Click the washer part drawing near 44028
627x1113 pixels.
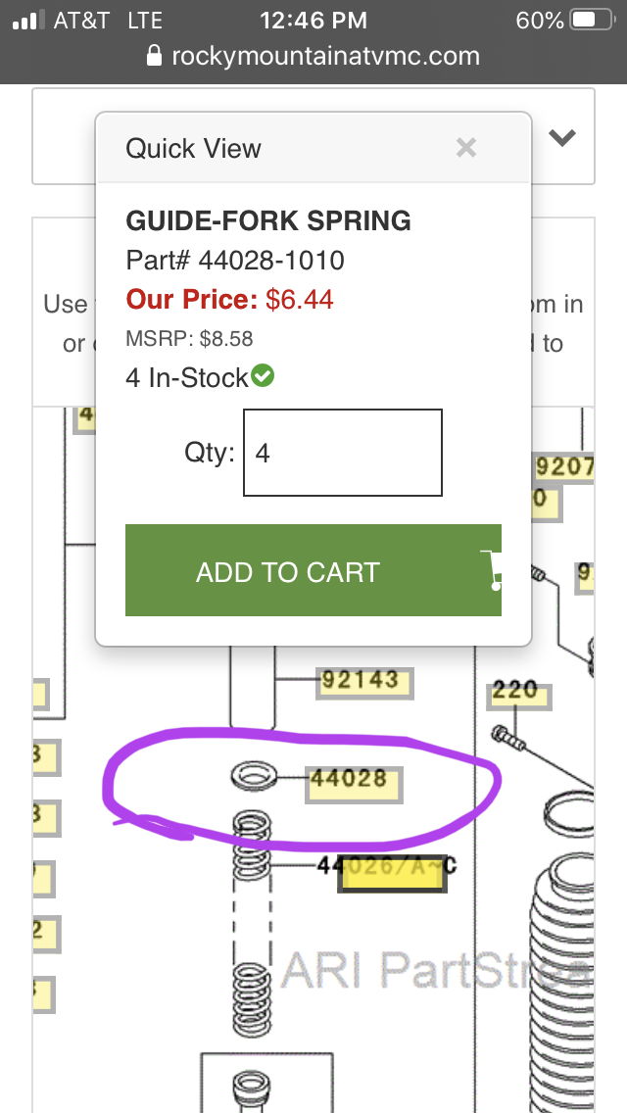(x=254, y=776)
